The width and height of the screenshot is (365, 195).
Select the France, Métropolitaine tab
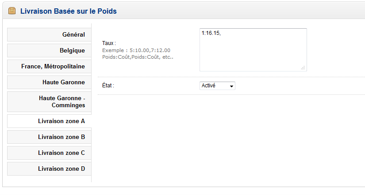click(x=53, y=66)
